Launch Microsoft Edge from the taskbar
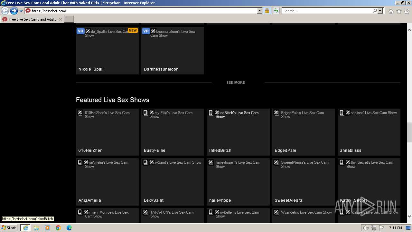Image resolution: width=412 pixels, height=232 pixels. (69, 228)
